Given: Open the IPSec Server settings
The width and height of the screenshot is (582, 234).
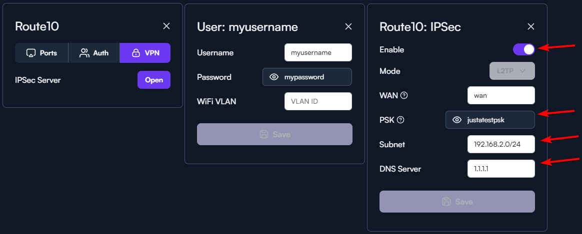Looking at the screenshot, I should [x=153, y=80].
